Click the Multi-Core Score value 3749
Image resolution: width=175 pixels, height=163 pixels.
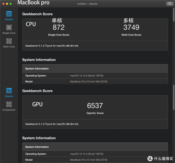click(131, 27)
